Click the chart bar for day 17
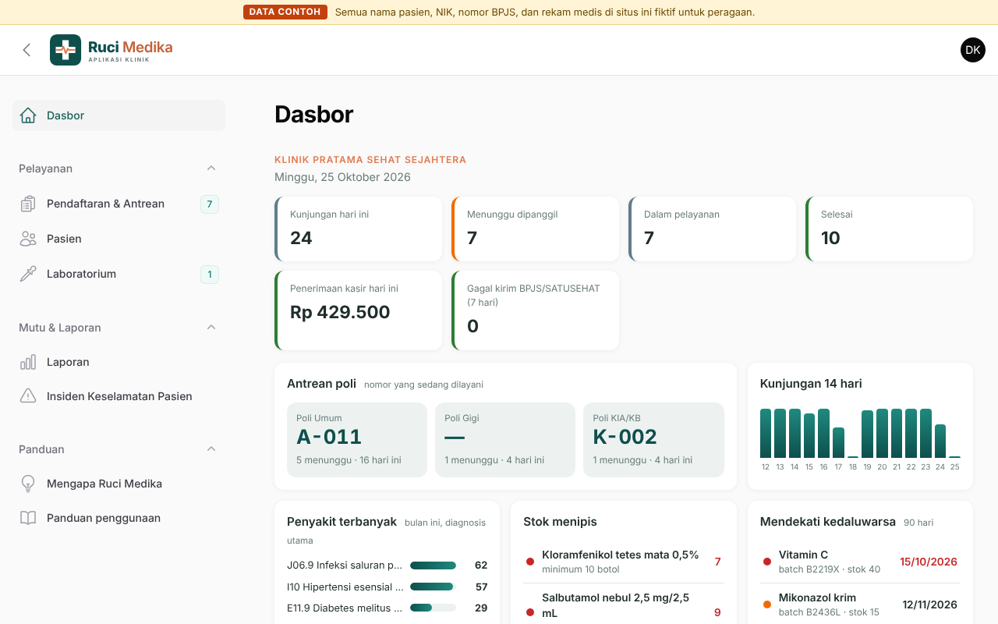 pyautogui.click(x=838, y=442)
